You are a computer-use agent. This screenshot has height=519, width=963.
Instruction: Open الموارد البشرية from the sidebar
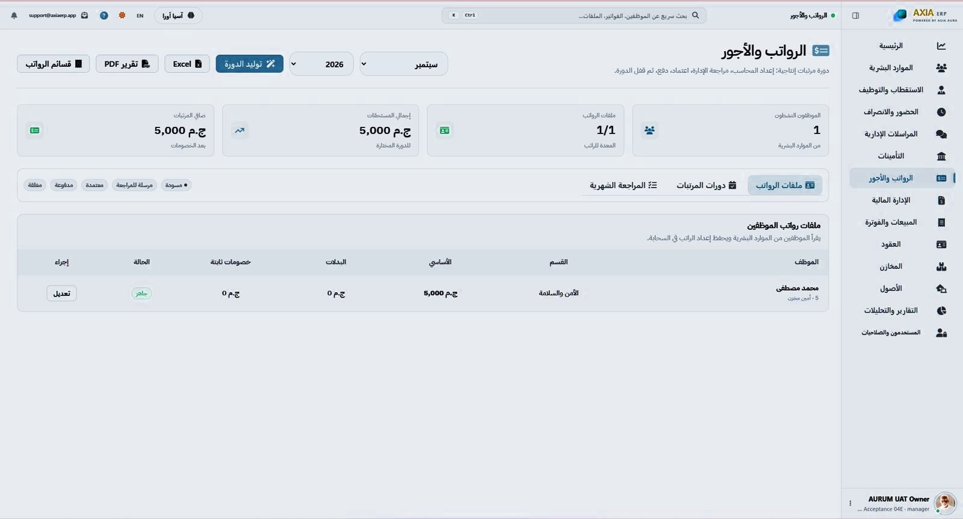pos(902,68)
